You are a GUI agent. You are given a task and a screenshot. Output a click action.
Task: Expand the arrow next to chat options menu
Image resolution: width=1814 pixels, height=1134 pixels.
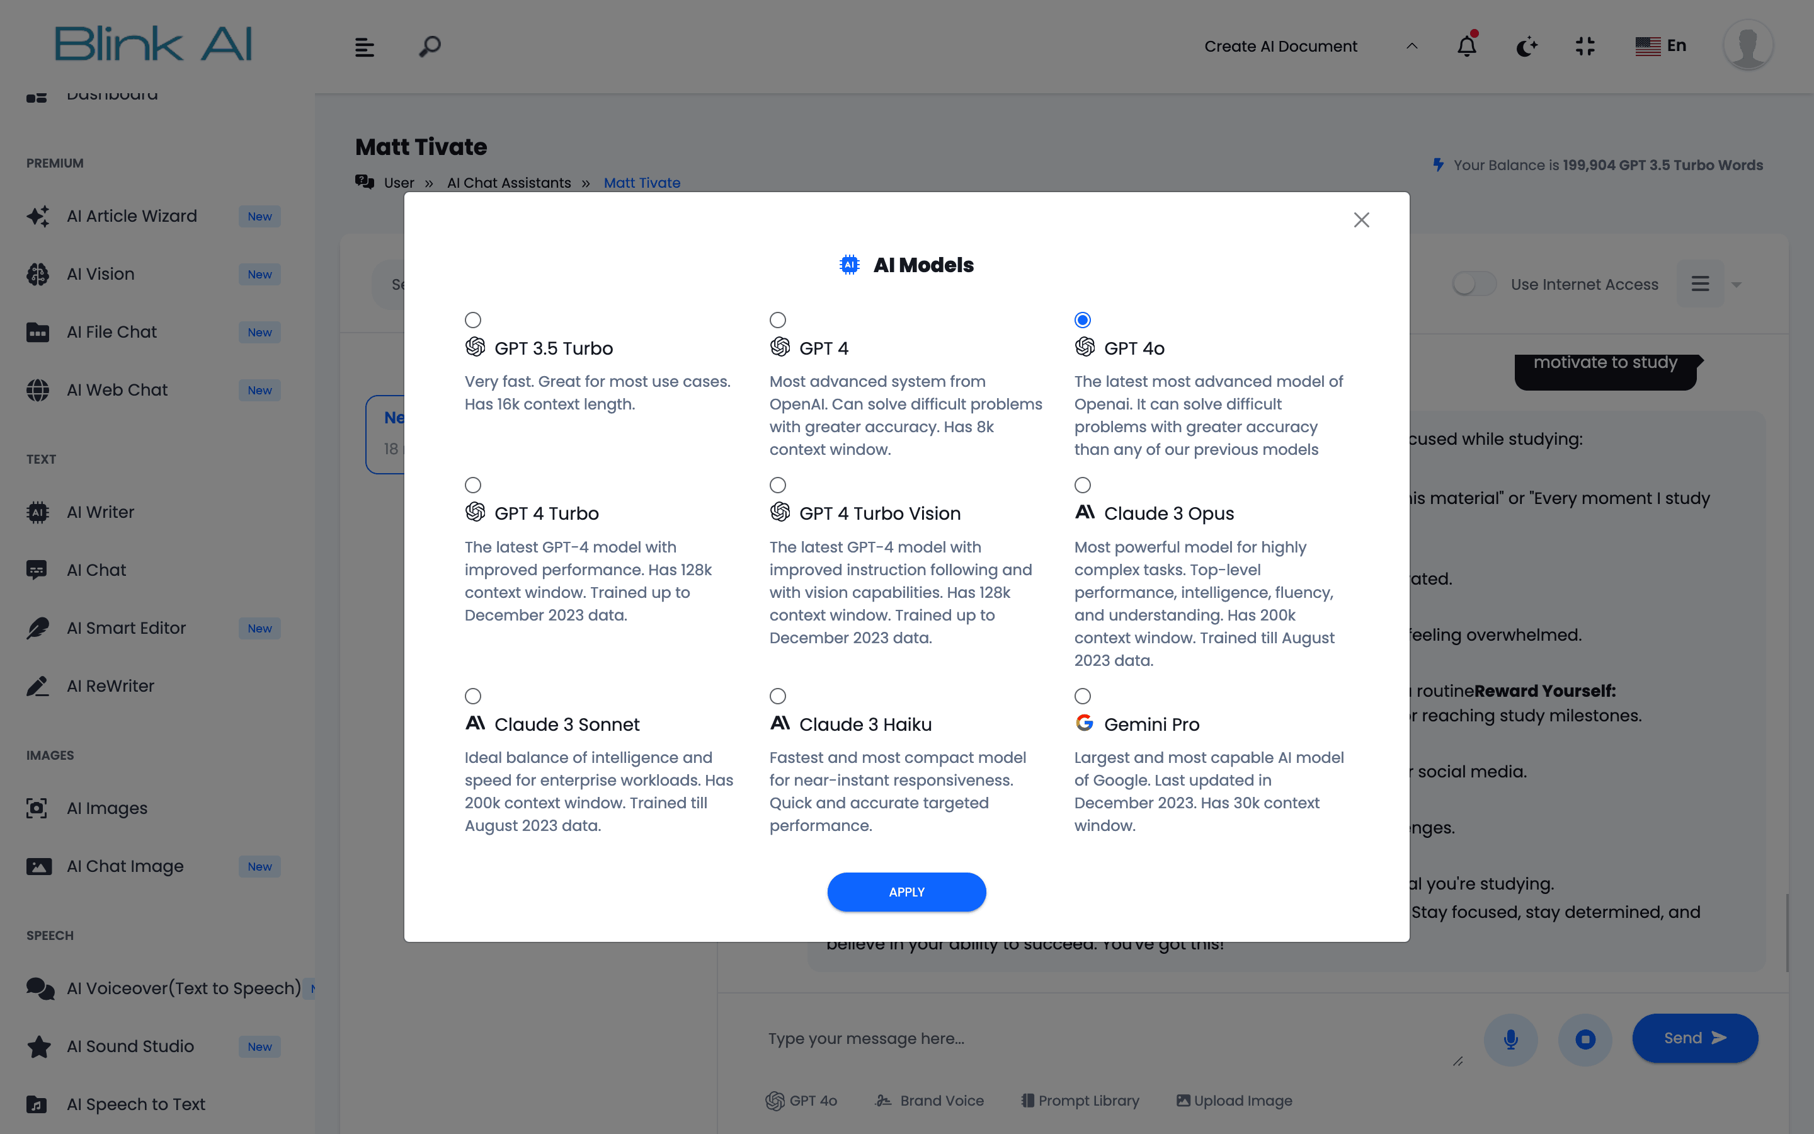[x=1736, y=285]
